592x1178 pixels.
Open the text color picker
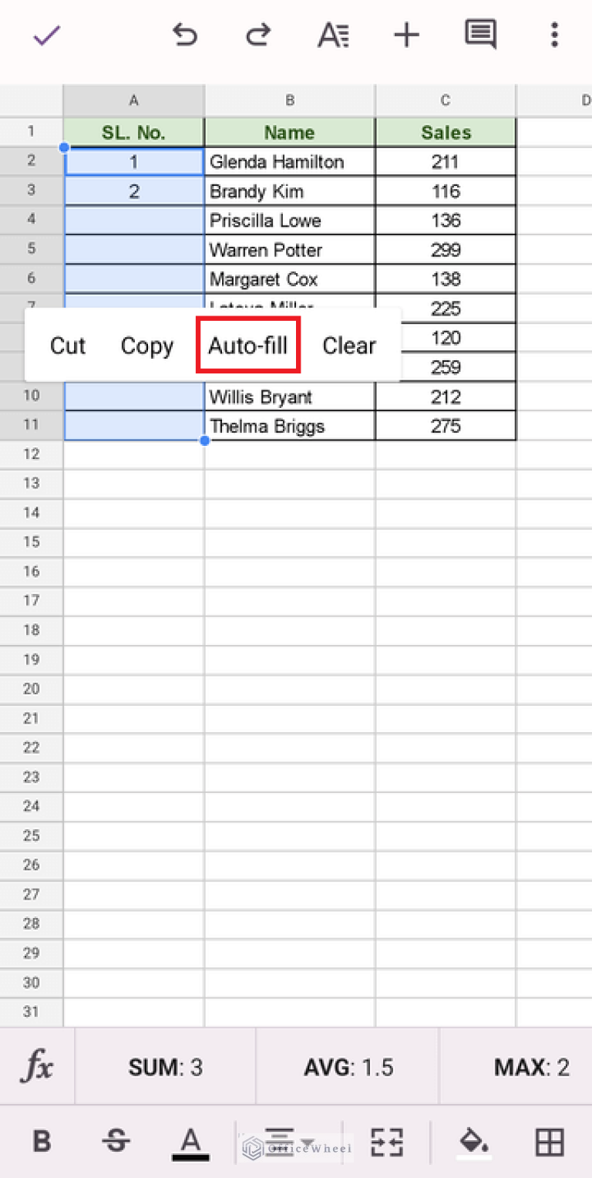190,1141
